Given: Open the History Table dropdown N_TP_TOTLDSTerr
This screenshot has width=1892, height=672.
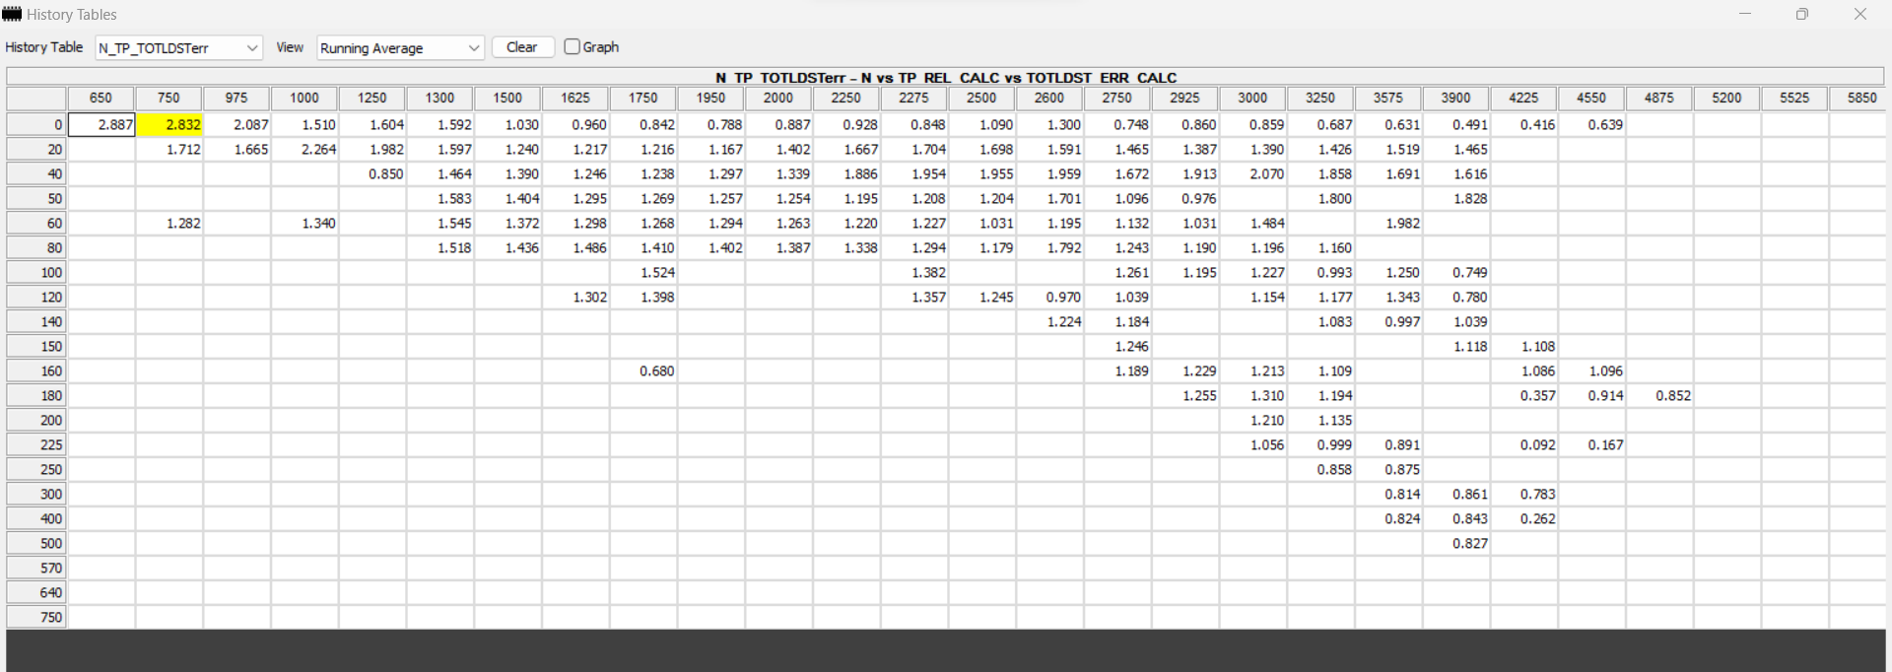Looking at the screenshot, I should (178, 47).
